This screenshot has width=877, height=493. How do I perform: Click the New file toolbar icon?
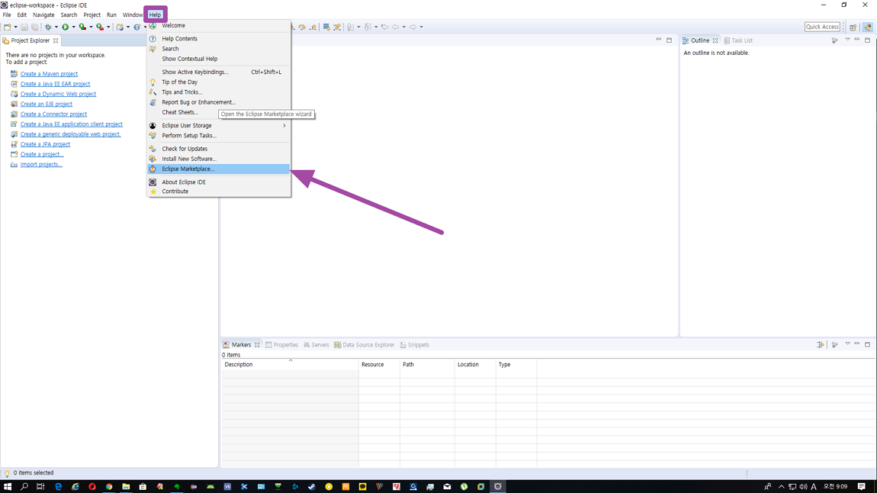pos(8,27)
